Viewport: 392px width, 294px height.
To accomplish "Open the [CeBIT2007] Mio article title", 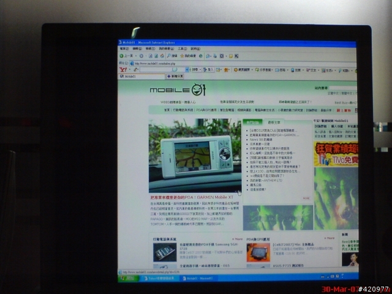I will 293,244.
